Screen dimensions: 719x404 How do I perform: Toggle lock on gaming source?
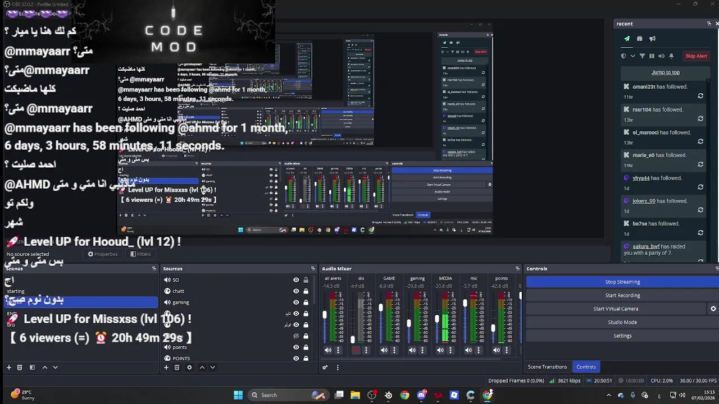click(306, 302)
